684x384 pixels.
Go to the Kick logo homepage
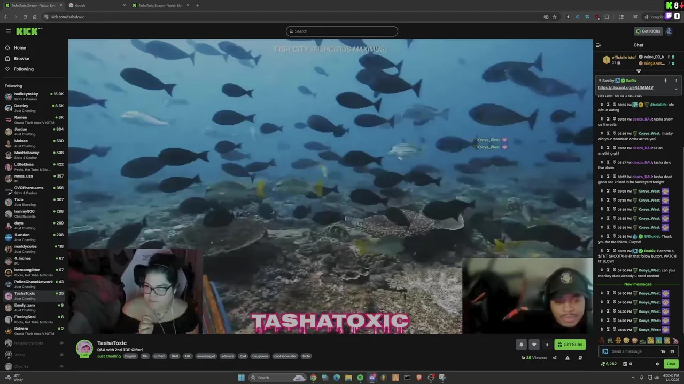29,31
